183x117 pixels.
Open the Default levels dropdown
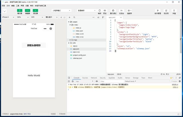130,81
